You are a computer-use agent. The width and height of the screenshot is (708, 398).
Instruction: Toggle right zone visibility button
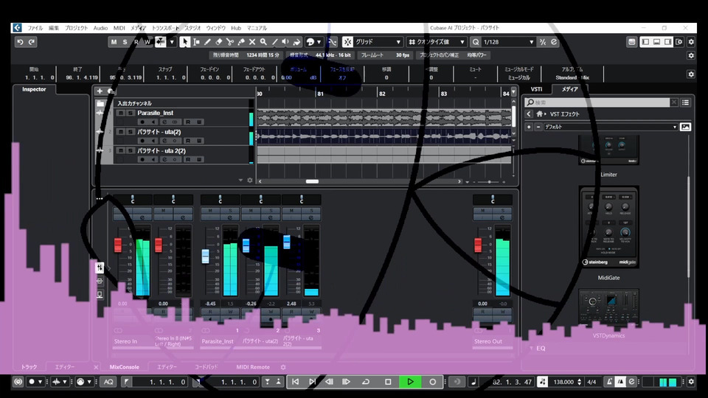668,42
